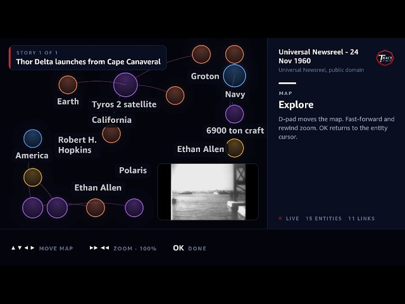This screenshot has height=304, width=405.
Task: Click the 'MAP' section label
Action: click(x=285, y=93)
